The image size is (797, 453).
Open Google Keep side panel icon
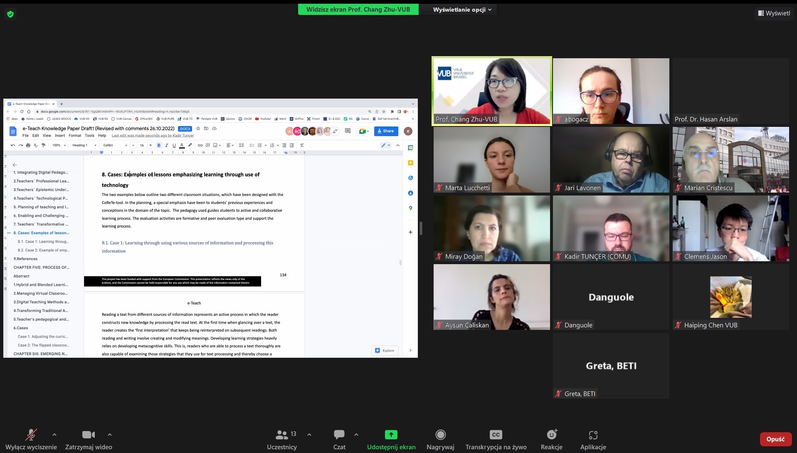[x=410, y=163]
